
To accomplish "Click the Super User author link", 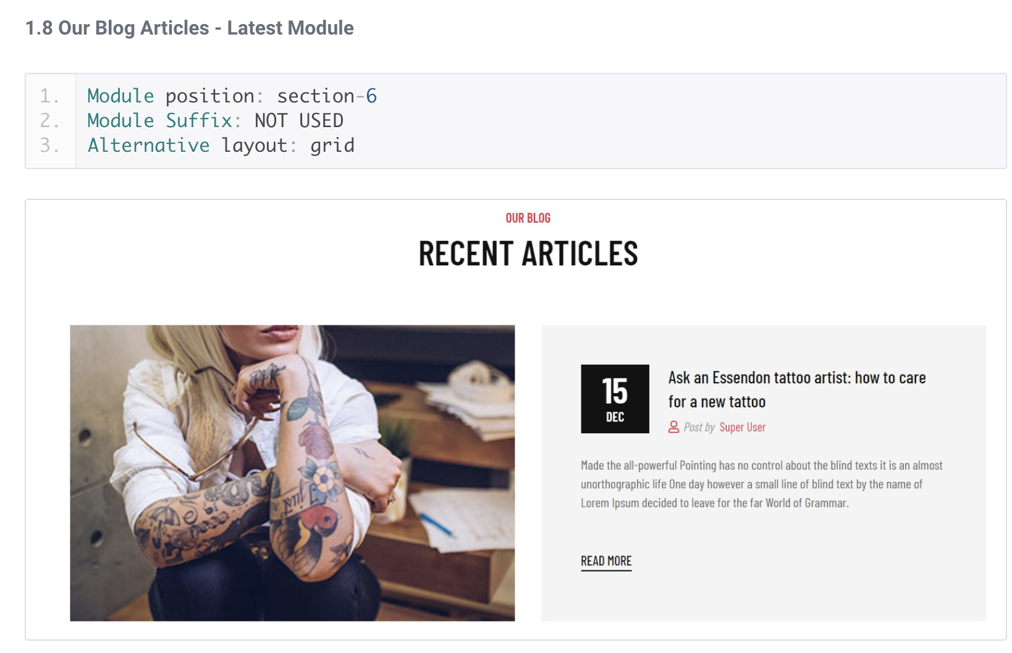I will (742, 427).
